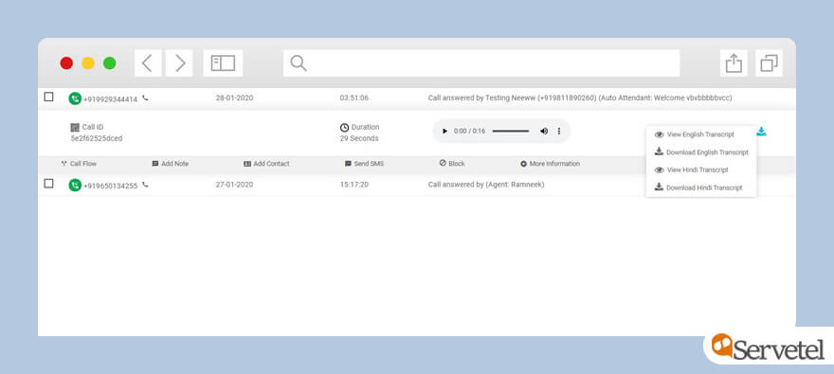Mute the recording with the speaker icon
Viewport: 834px width, 374px height.
[x=544, y=131]
